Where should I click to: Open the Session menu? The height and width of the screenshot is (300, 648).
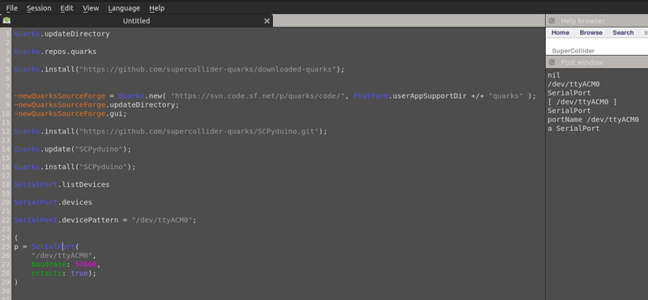[x=39, y=8]
